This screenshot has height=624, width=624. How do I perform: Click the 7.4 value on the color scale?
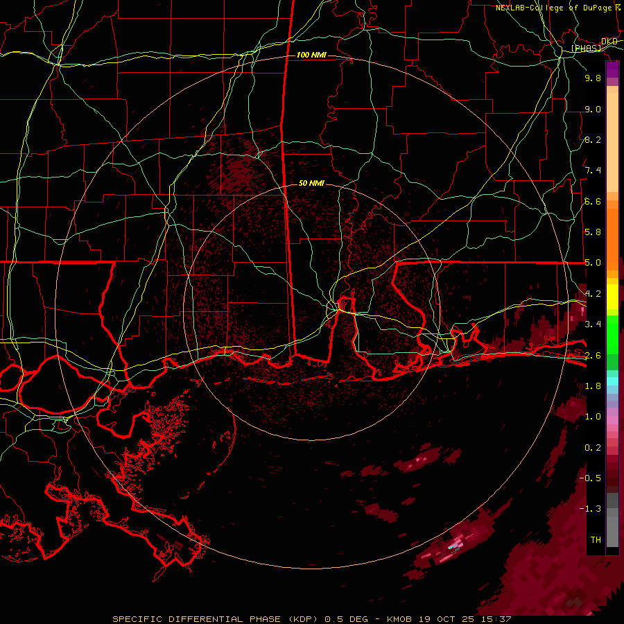[593, 171]
